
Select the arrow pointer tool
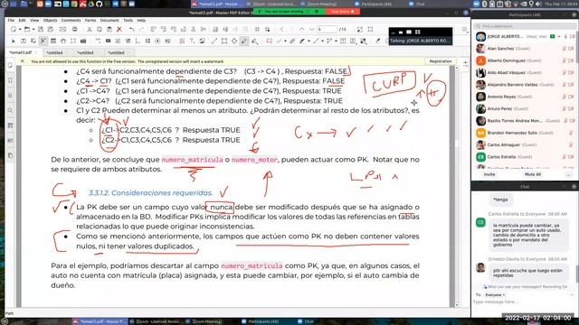tap(14, 41)
